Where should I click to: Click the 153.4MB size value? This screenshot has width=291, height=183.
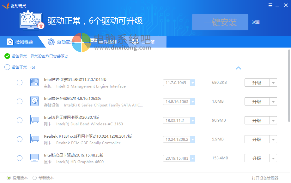coord(220,158)
